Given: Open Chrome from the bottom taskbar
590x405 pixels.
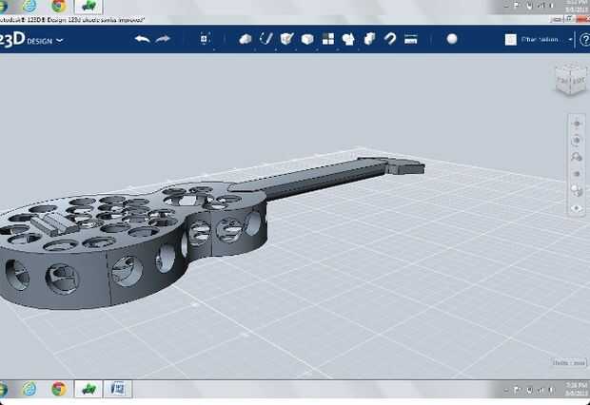Looking at the screenshot, I should coord(59,389).
